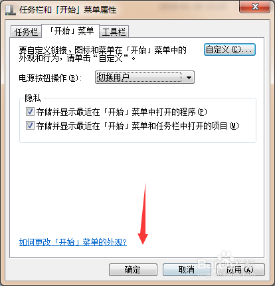Click the 任务栏和「开始」菜单属性 title bar text
The height and width of the screenshot is (286, 275).
pyautogui.click(x=68, y=10)
